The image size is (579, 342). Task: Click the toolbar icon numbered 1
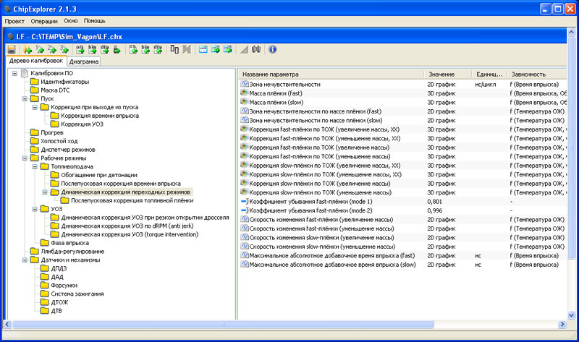pyautogui.click(x=39, y=49)
